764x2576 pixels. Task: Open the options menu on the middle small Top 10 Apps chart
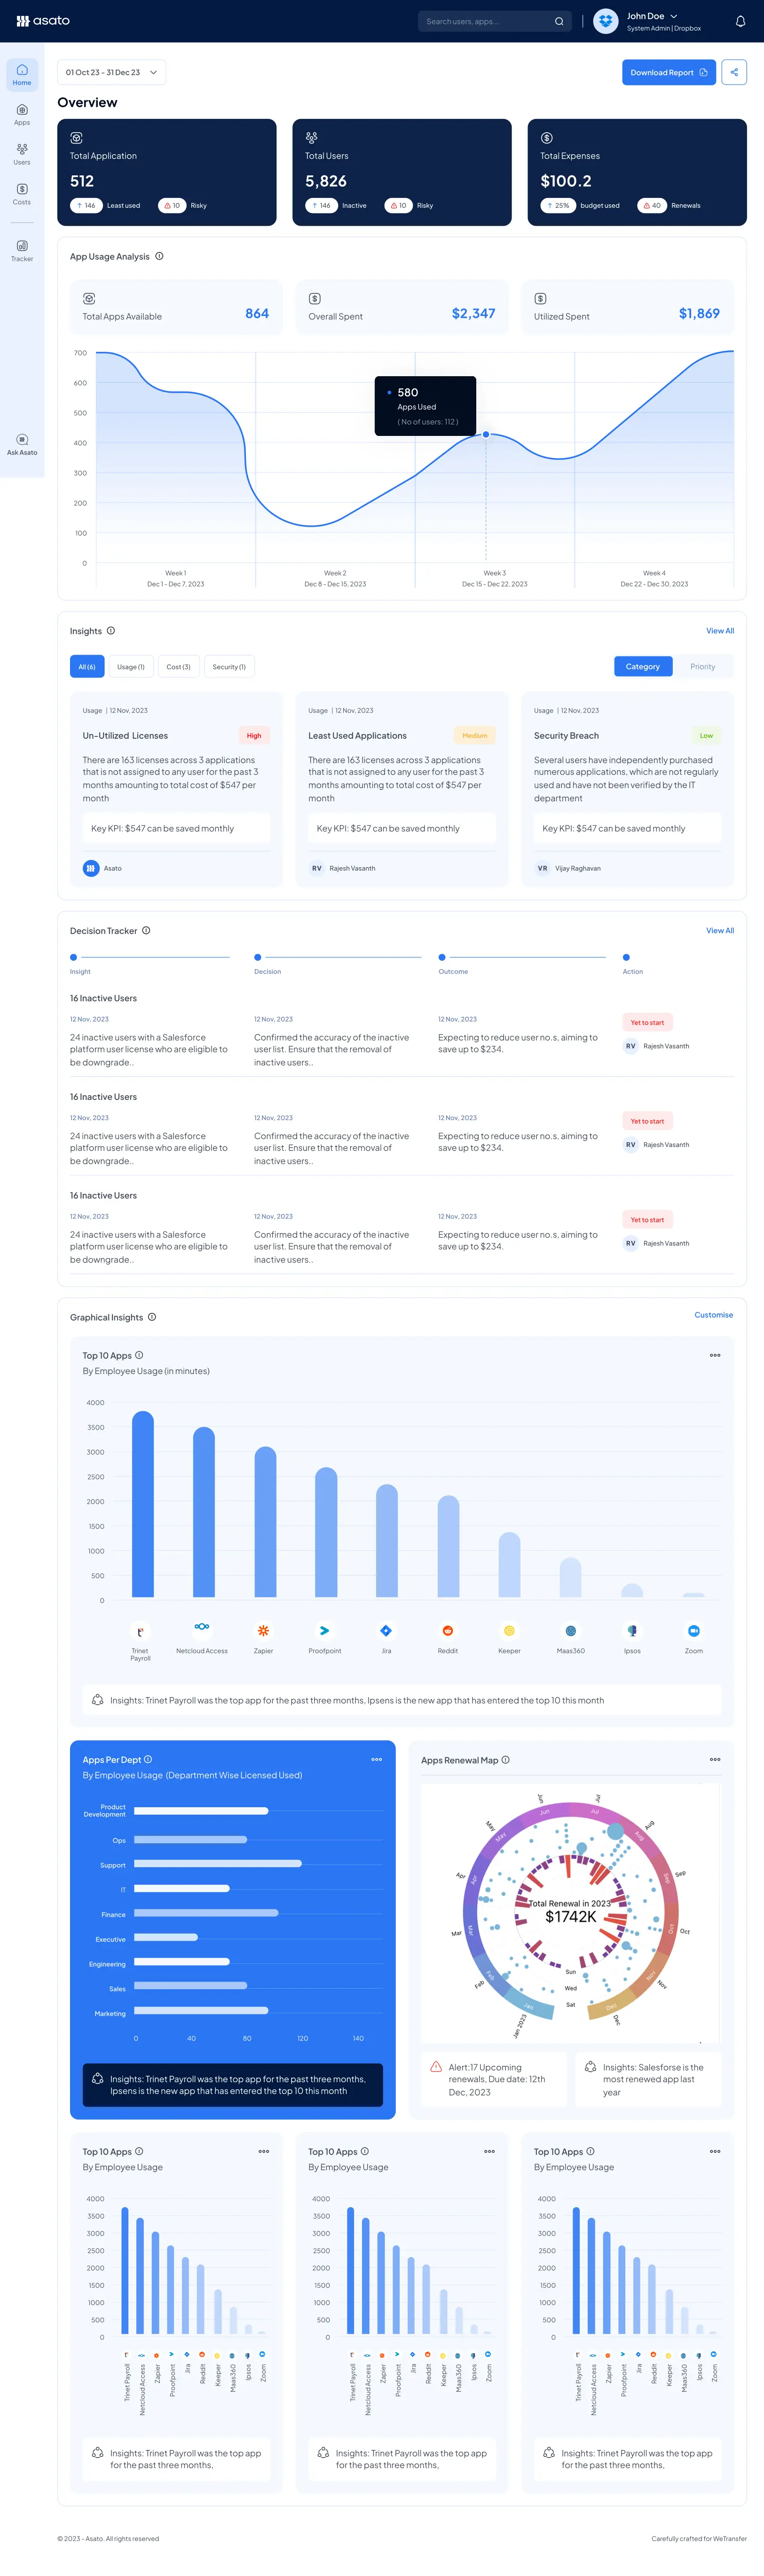(x=490, y=2151)
